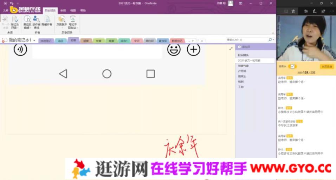Open Page Versions (页面版本) command
This screenshot has height=180, width=336.
(x=62, y=22)
